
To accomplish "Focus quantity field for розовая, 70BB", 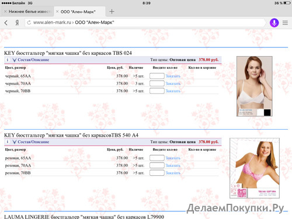I will point(157,173).
